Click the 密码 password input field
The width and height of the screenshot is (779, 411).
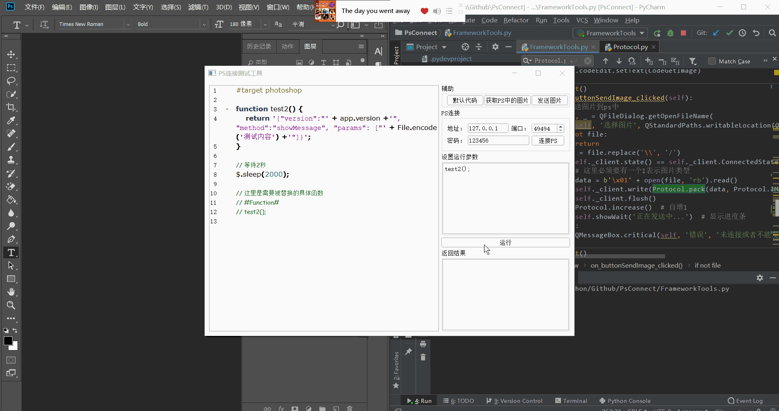coord(498,141)
